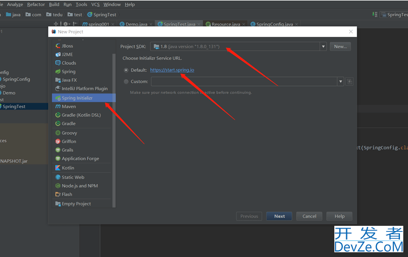Select Demo in the project tree
The width and height of the screenshot is (408, 257).
pos(8,93)
